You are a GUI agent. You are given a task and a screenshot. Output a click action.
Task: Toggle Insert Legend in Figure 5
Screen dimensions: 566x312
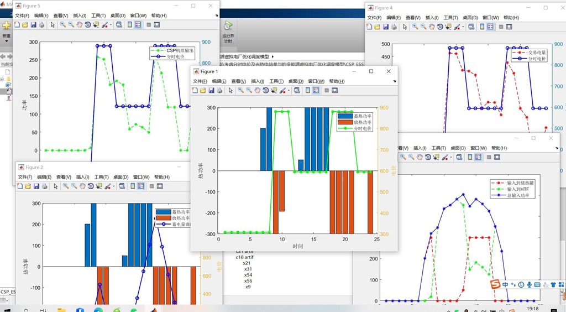(138, 24)
